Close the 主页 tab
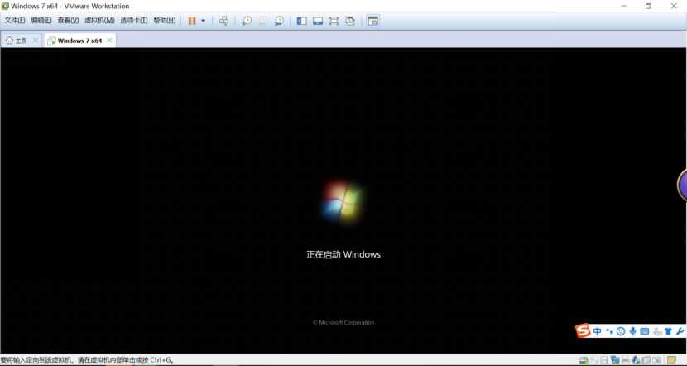 pyautogui.click(x=36, y=41)
